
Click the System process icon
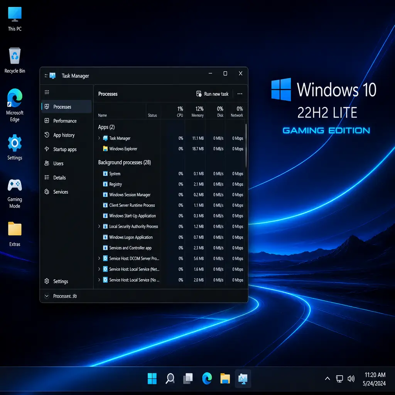point(105,174)
